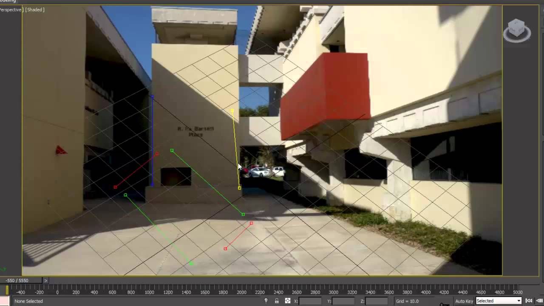This screenshot has height=306, width=544.
Task: Toggle the Isolate Selection lightbulb icon
Action: (266, 301)
